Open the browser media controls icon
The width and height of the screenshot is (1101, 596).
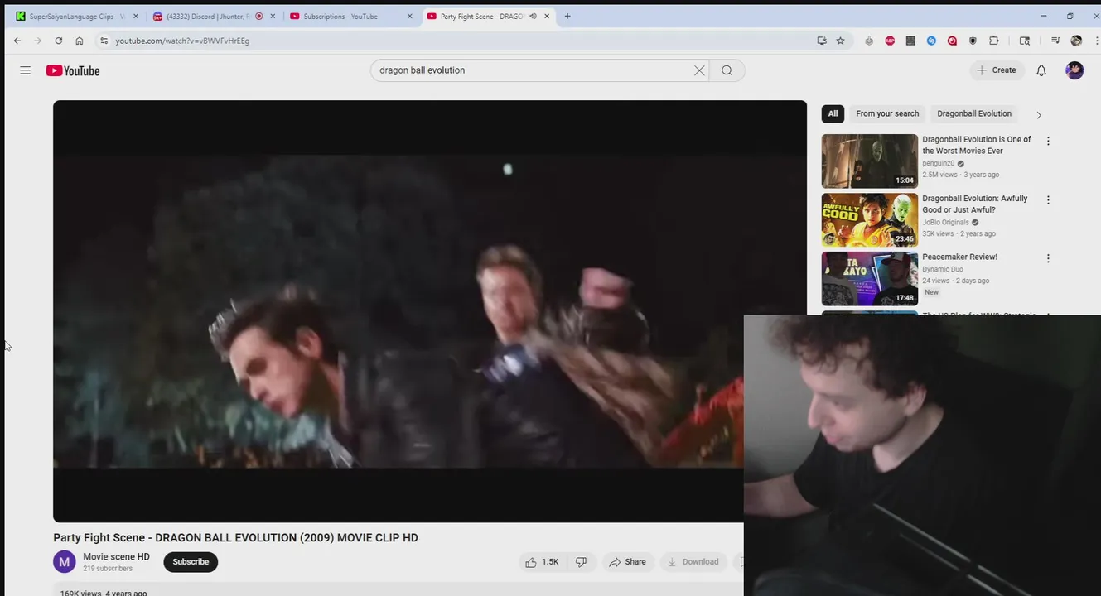tap(1055, 41)
